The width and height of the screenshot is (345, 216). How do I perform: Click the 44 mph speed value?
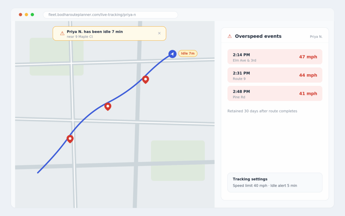point(308,75)
